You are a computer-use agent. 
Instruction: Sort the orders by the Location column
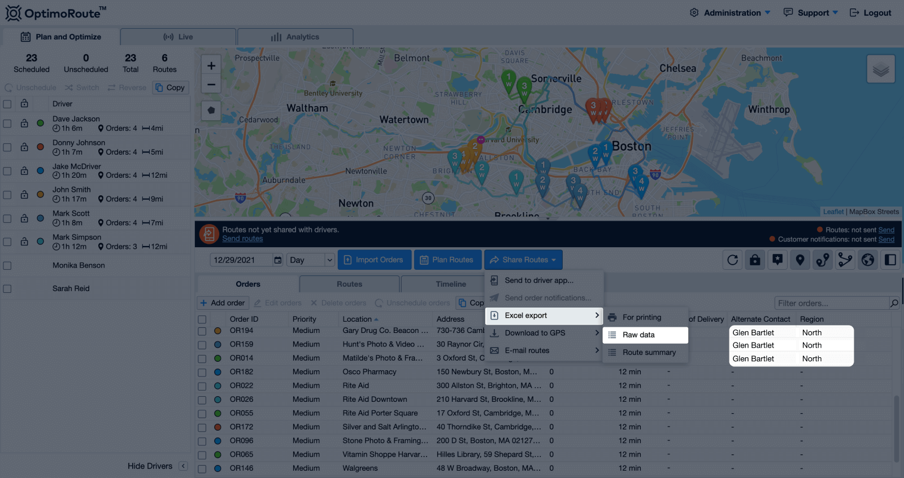360,319
